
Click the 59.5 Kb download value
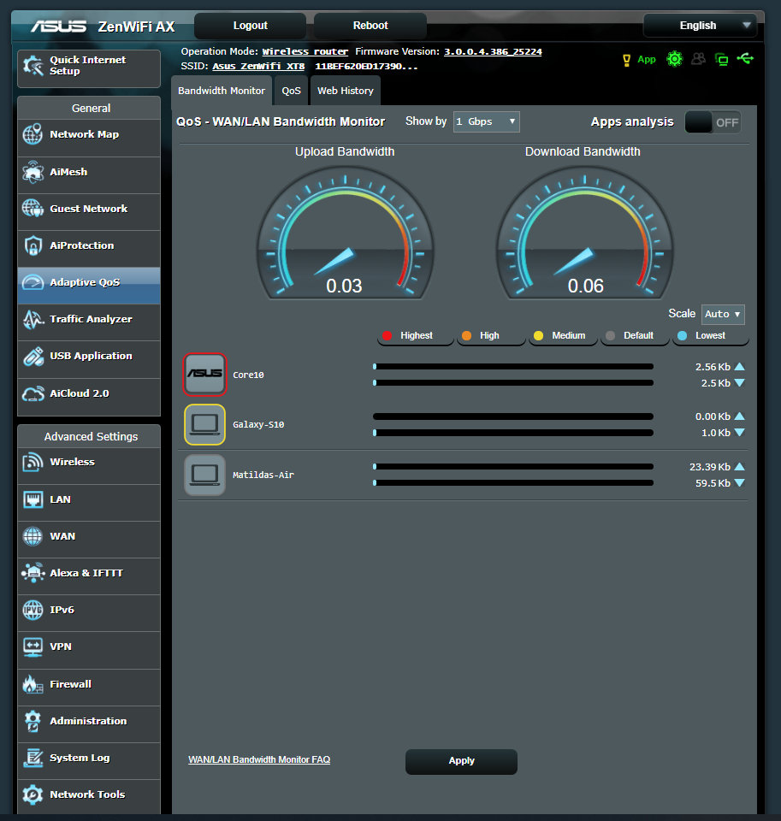713,483
